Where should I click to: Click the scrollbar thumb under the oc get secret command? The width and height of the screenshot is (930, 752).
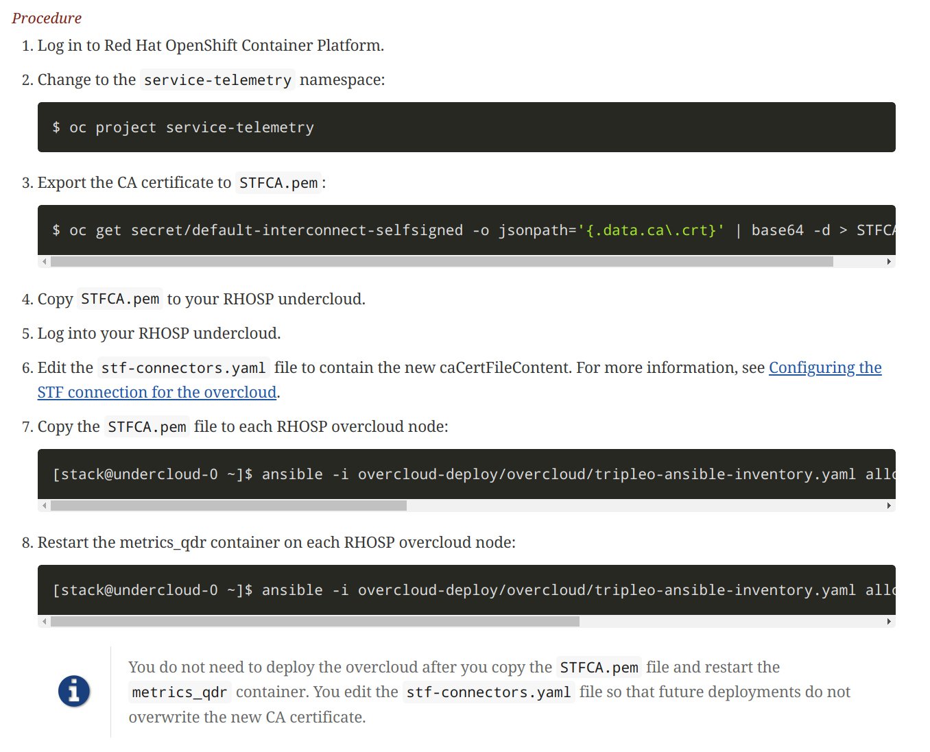(x=442, y=261)
